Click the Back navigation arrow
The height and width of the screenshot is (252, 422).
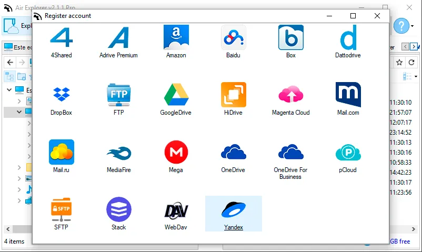10,63
